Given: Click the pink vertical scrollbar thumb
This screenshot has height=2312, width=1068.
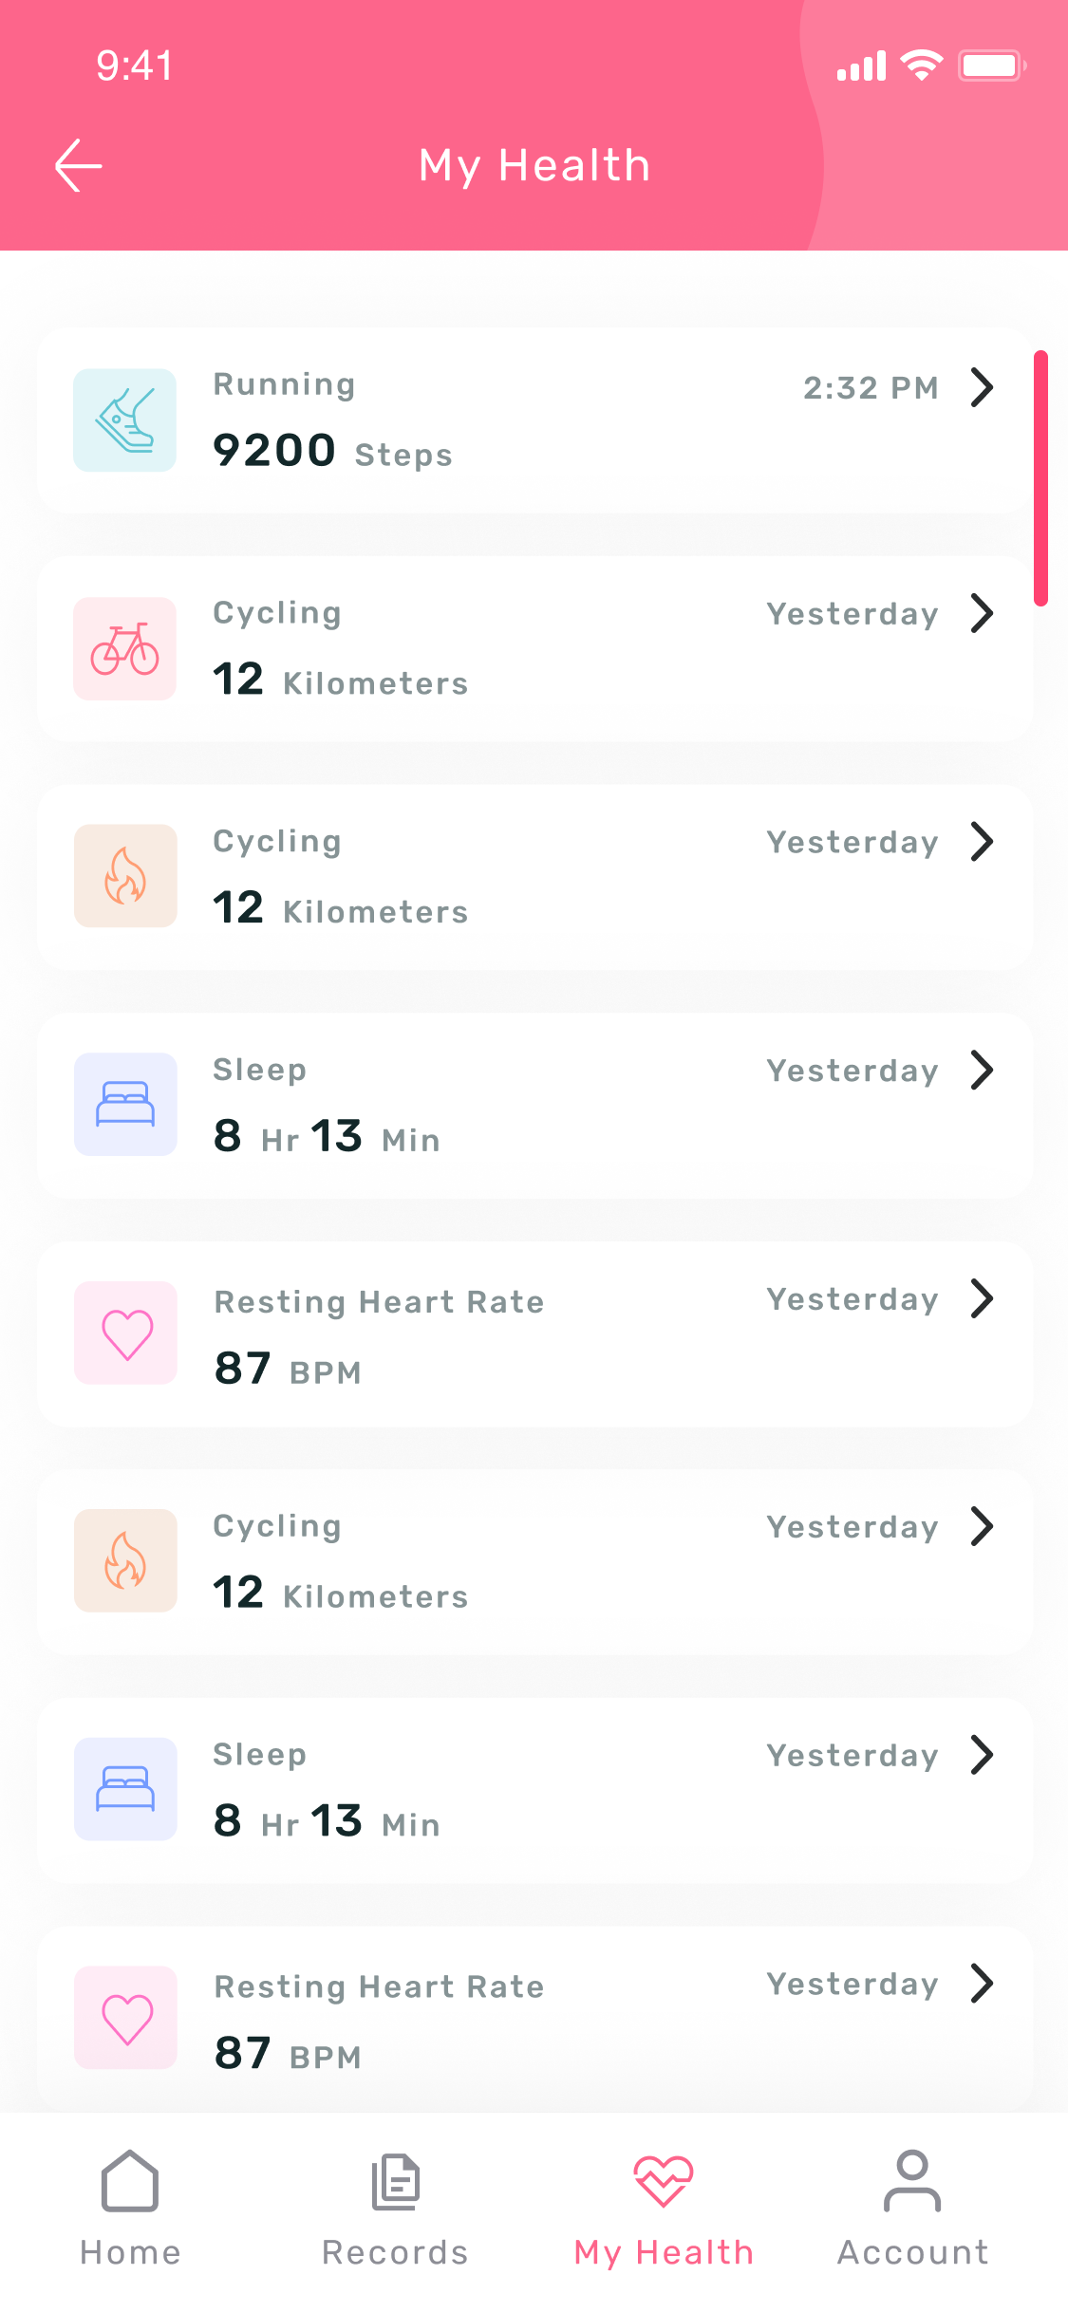Looking at the screenshot, I should [1040, 477].
